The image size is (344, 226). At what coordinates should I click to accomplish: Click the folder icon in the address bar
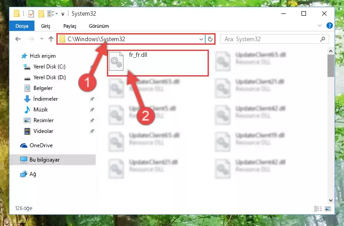point(62,39)
